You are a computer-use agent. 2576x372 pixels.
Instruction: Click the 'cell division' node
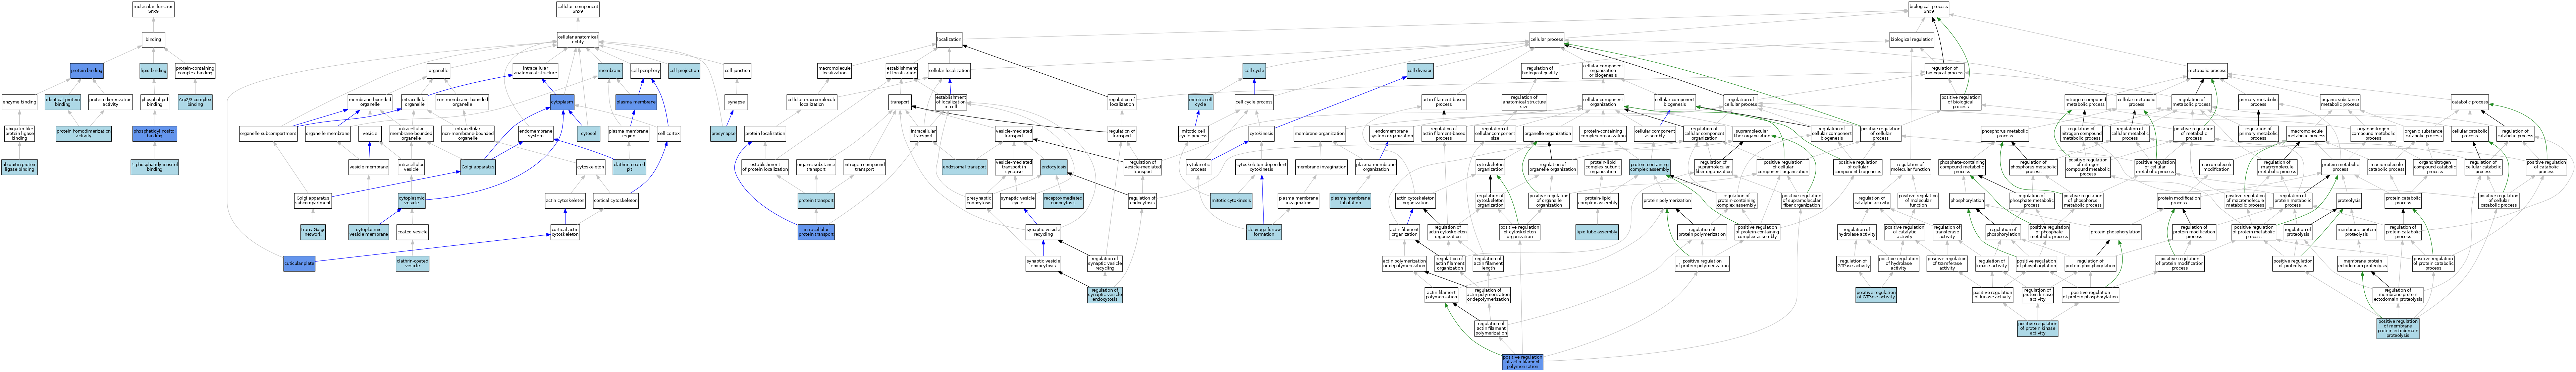click(1420, 71)
